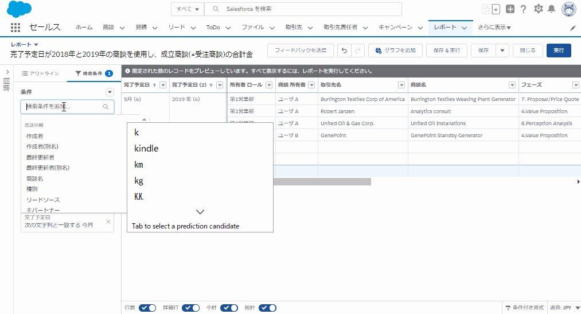The width and height of the screenshot is (581, 314).
Task: Open the setup gear icon
Action: pos(538,9)
